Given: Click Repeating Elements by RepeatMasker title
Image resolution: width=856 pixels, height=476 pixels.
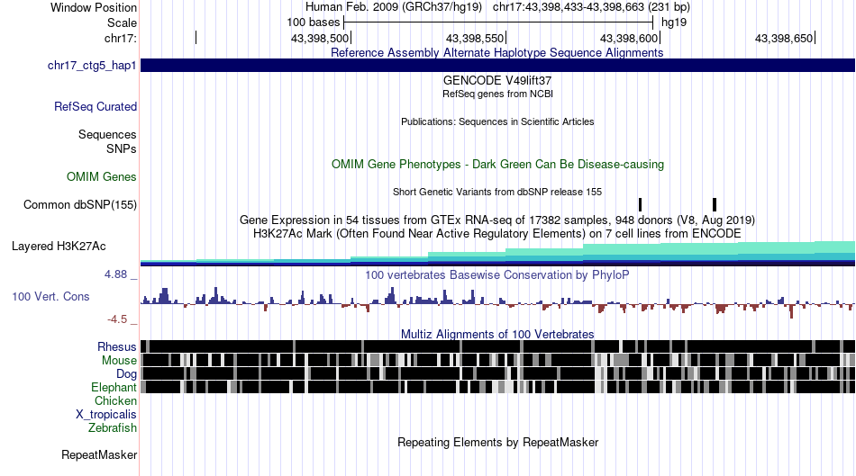Looking at the screenshot, I should pos(497,442).
